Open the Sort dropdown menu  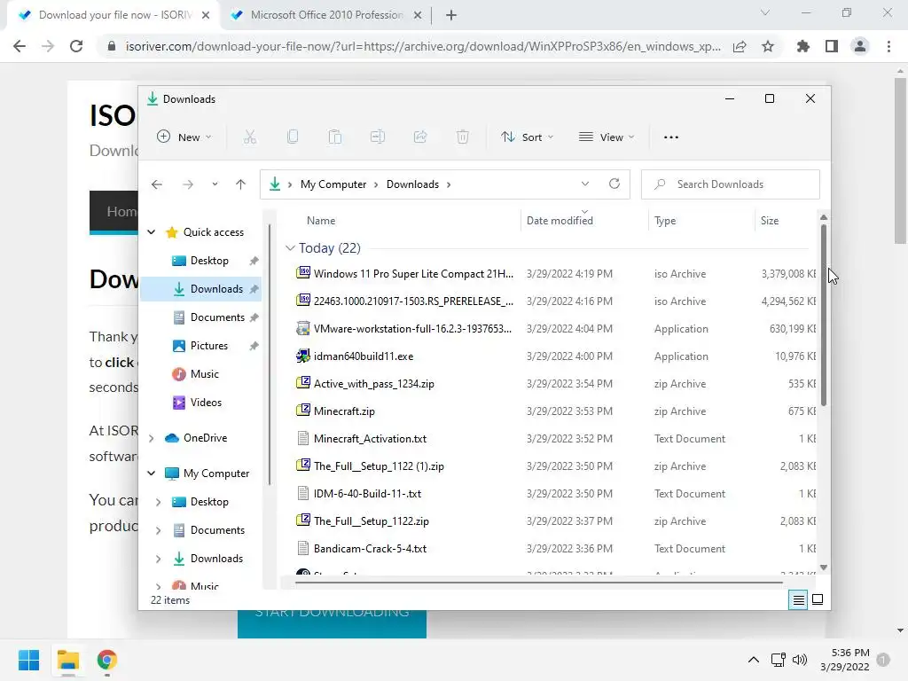tap(527, 137)
